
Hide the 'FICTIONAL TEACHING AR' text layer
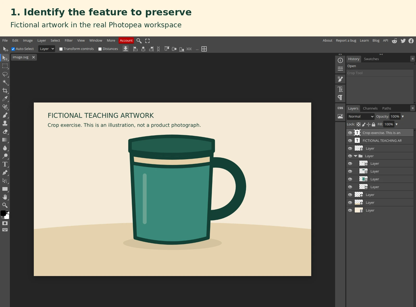pos(350,140)
